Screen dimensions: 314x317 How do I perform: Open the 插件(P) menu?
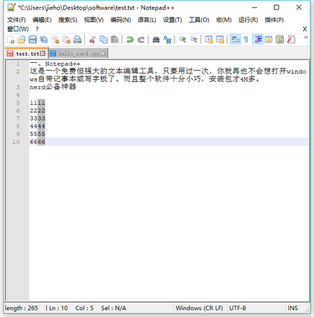(274, 20)
